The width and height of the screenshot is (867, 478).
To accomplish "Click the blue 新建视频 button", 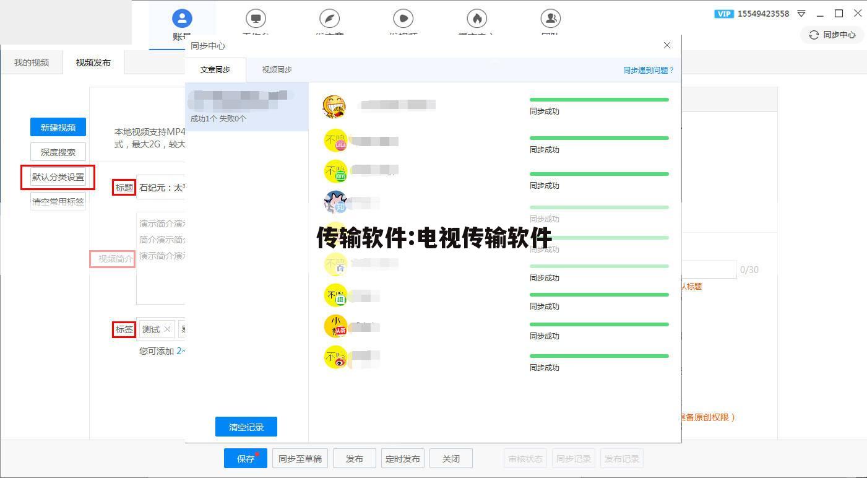I will [x=58, y=128].
